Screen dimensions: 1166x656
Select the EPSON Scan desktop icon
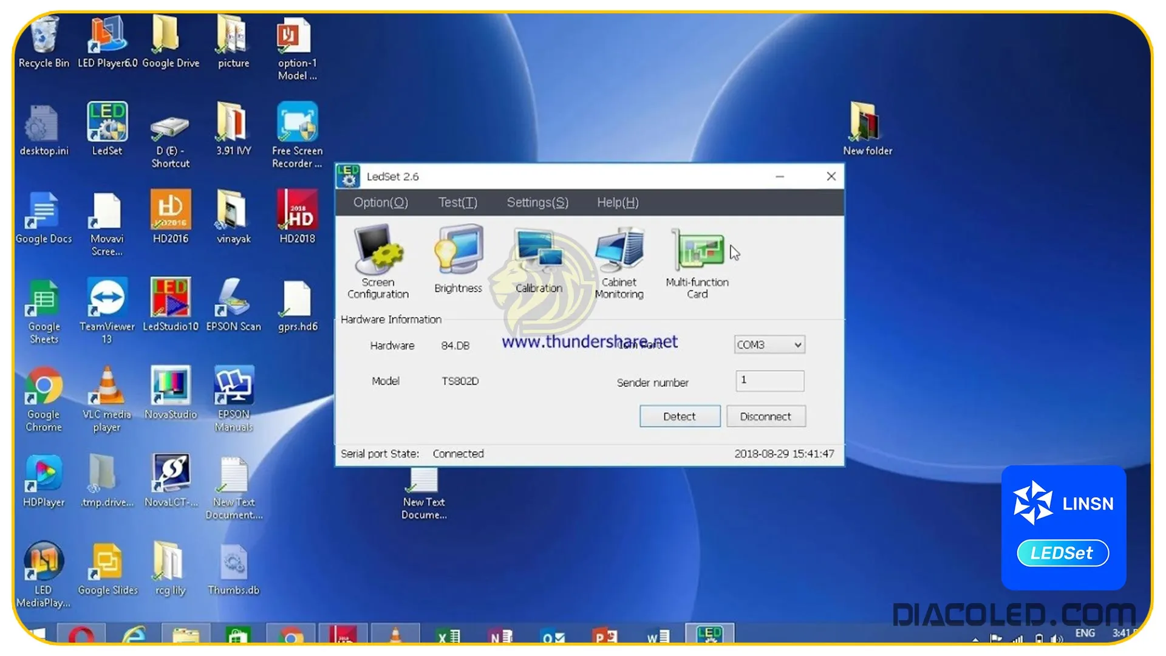[233, 305]
